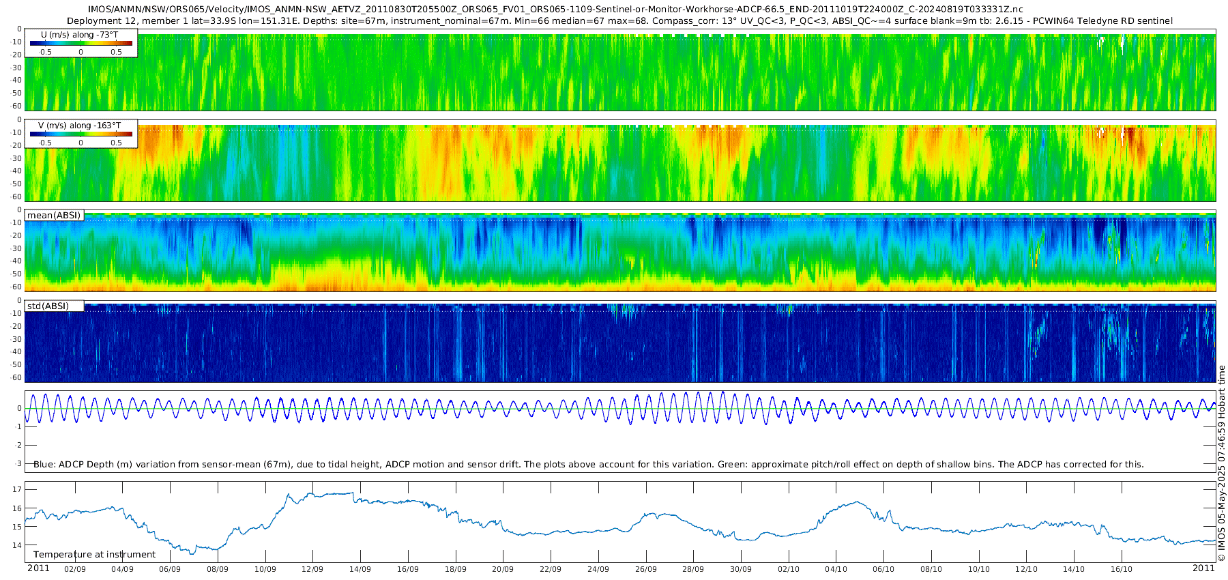Click the 16/10 date tick label
The width and height of the screenshot is (1228, 580).
pos(1121,569)
